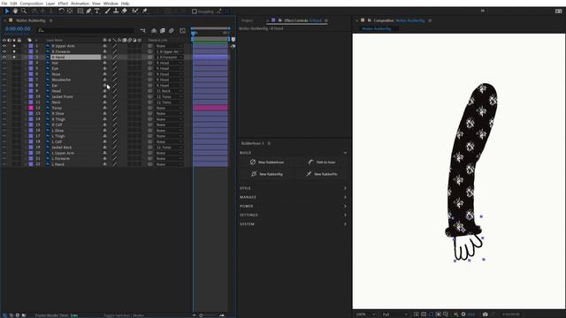Open the Layer menu

pos(50,4)
